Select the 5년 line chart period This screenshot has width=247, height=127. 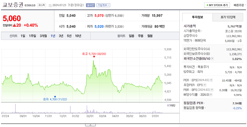coord(69,36)
